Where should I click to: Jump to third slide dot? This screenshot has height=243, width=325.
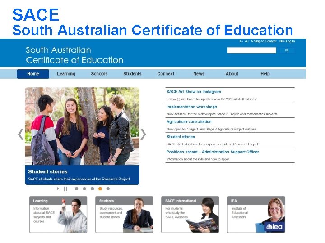coord(92,189)
